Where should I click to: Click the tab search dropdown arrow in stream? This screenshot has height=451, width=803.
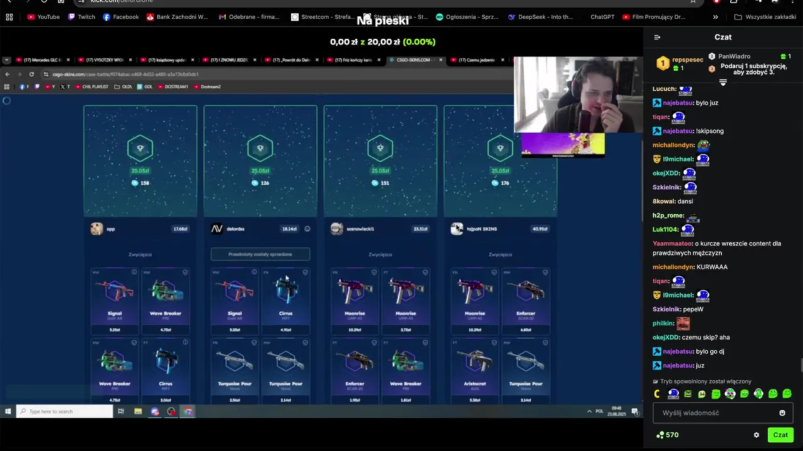pos(6,60)
